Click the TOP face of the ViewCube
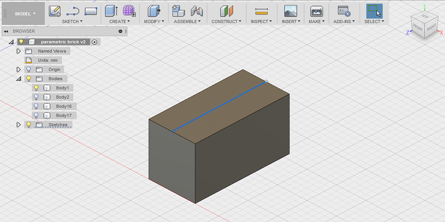 click(425, 16)
